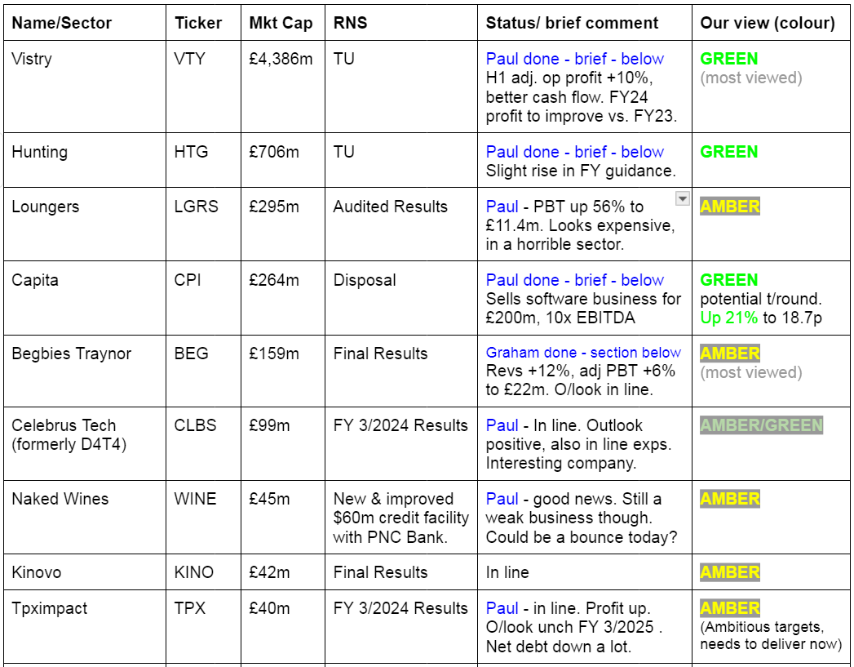Select the '£706m' market cap value
The width and height of the screenshot is (854, 667).
click(x=274, y=152)
